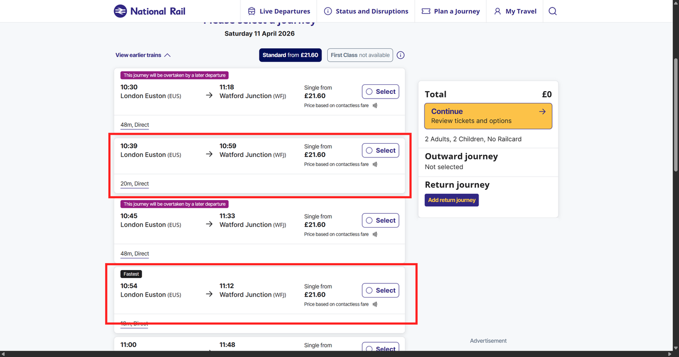
Task: Click 2 Adults, 2 Children, No Railcard text
Action: click(473, 139)
